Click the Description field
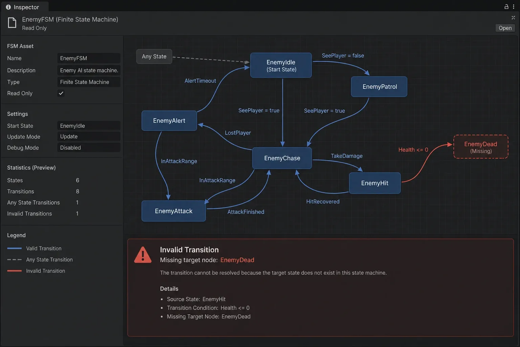This screenshot has height=347, width=520. tap(89, 70)
